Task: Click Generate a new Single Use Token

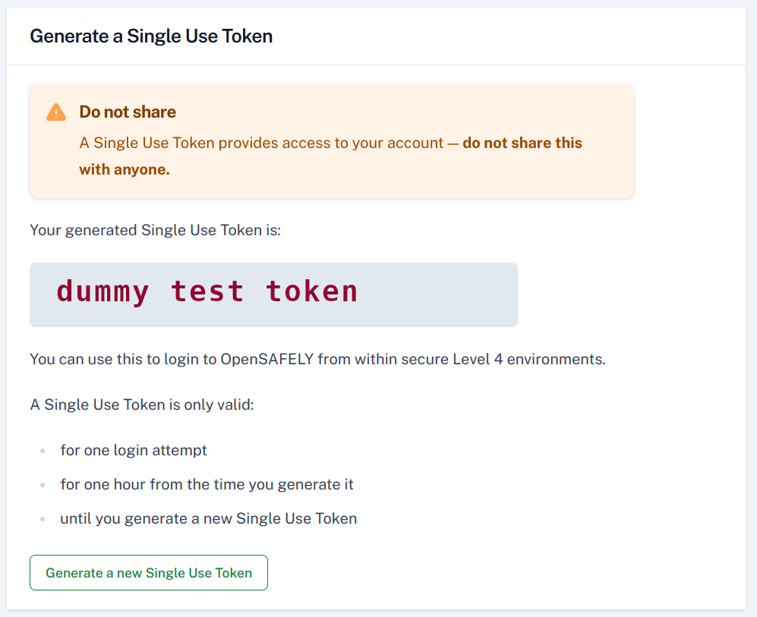Action: [x=148, y=572]
